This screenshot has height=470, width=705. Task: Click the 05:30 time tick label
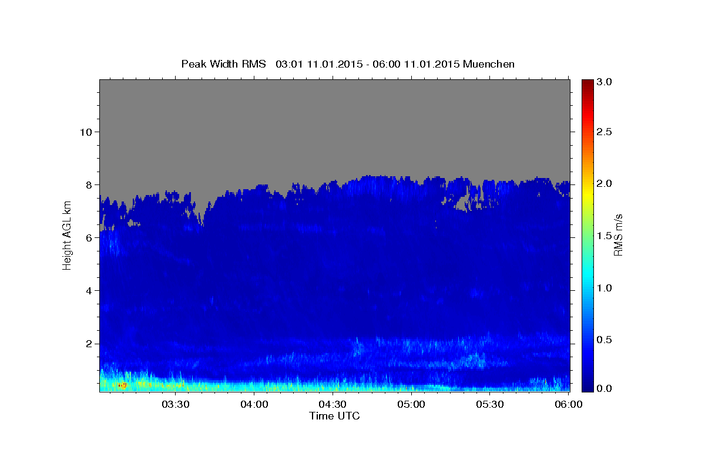(489, 405)
